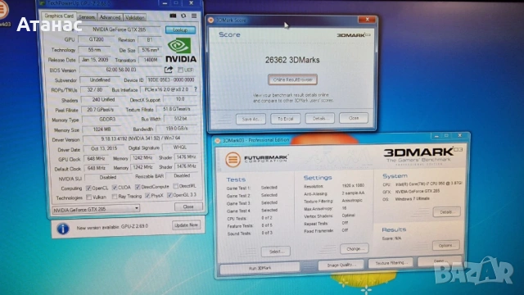
Task: Click the 3DMark03 desktop shortcut icon
Action: tap(2, 10)
